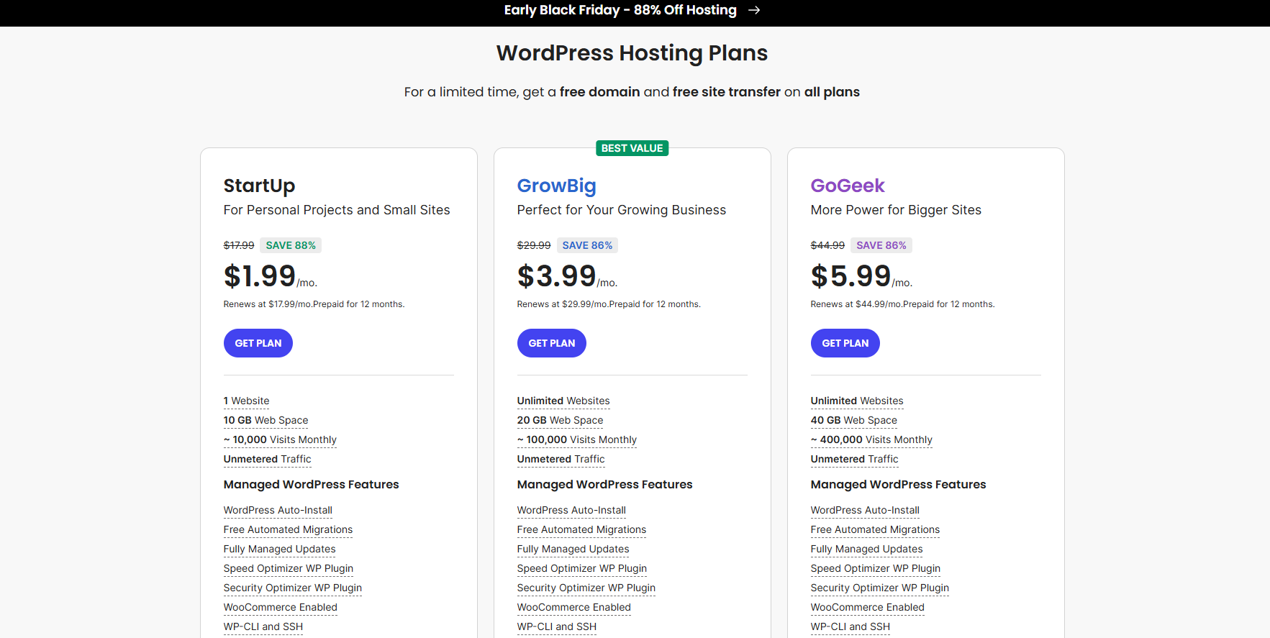
Task: Click the $1.99 price
Action: pos(260,276)
